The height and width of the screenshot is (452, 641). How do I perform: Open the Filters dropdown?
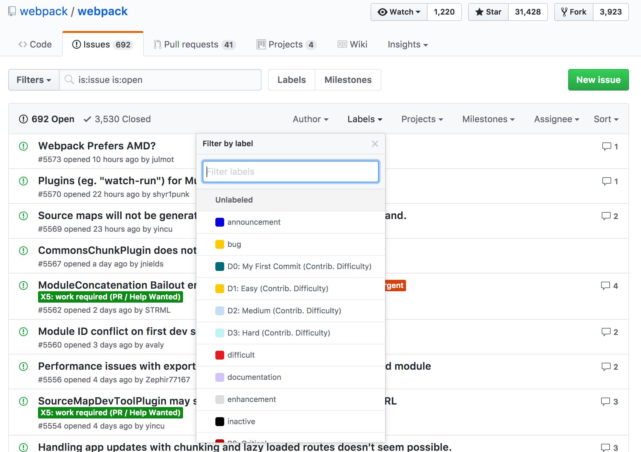(34, 80)
